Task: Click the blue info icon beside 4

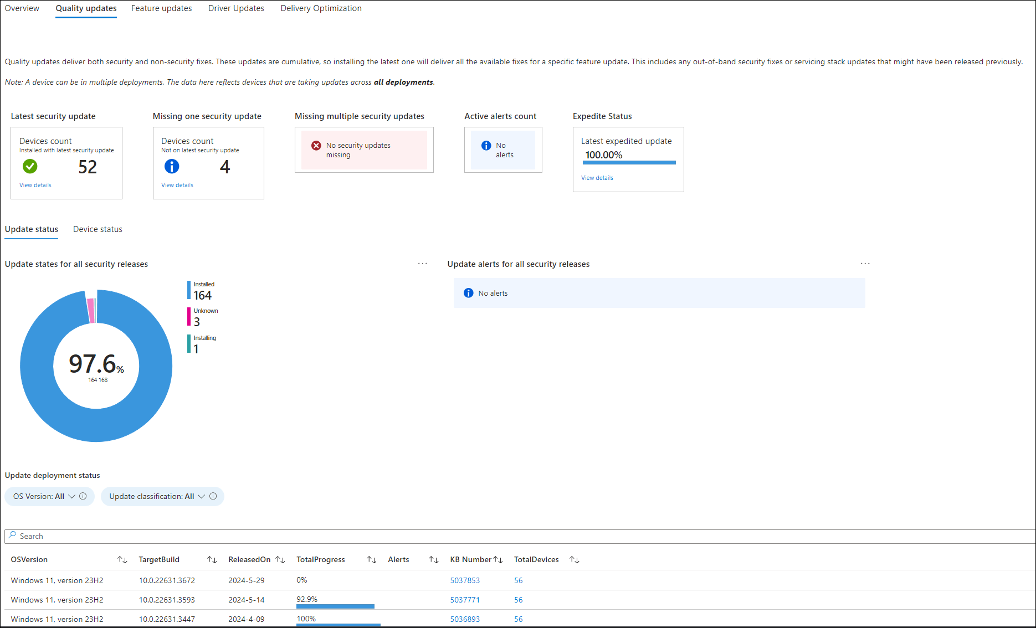Action: click(172, 166)
